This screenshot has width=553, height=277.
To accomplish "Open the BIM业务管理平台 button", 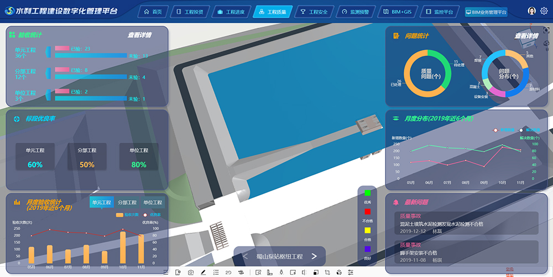I will click(x=486, y=12).
